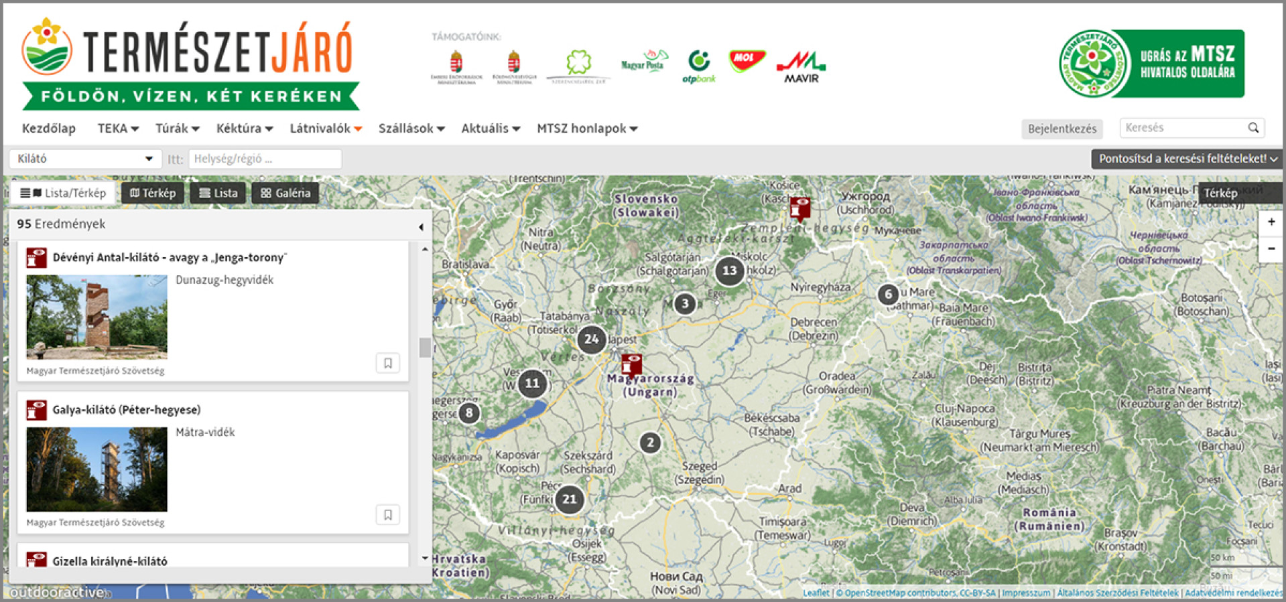Click the results list scroll-down arrow
Screen dimensions: 1286x602
tap(425, 558)
